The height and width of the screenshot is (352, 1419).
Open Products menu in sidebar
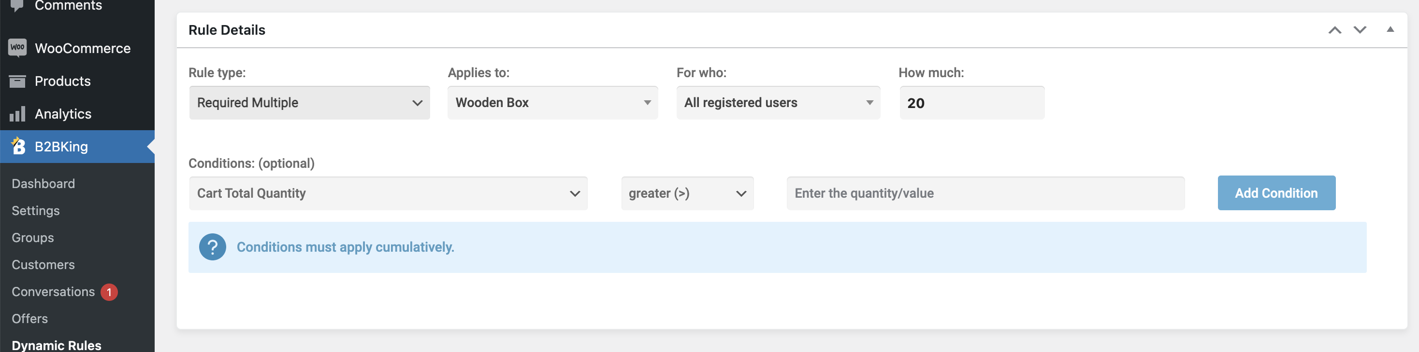(77, 81)
